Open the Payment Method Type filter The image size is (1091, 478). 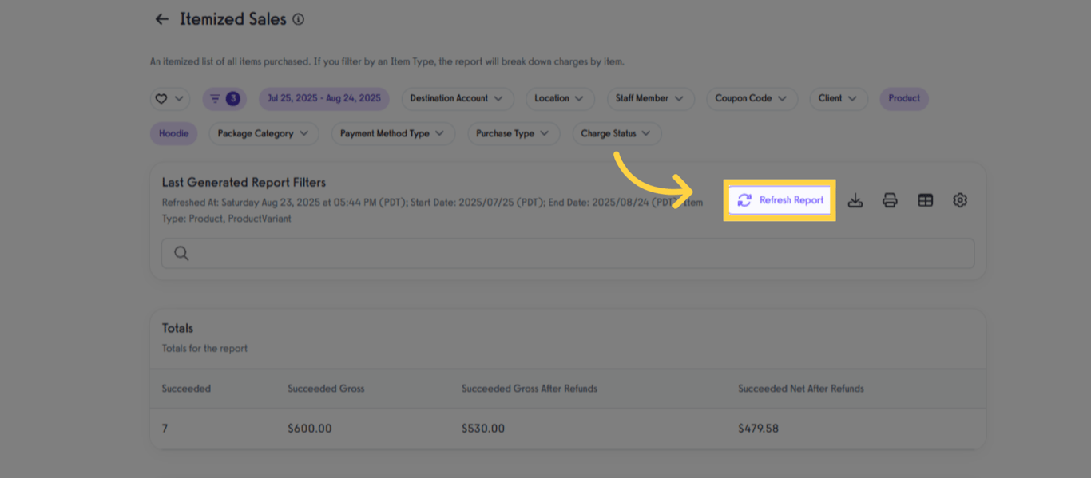(x=393, y=133)
